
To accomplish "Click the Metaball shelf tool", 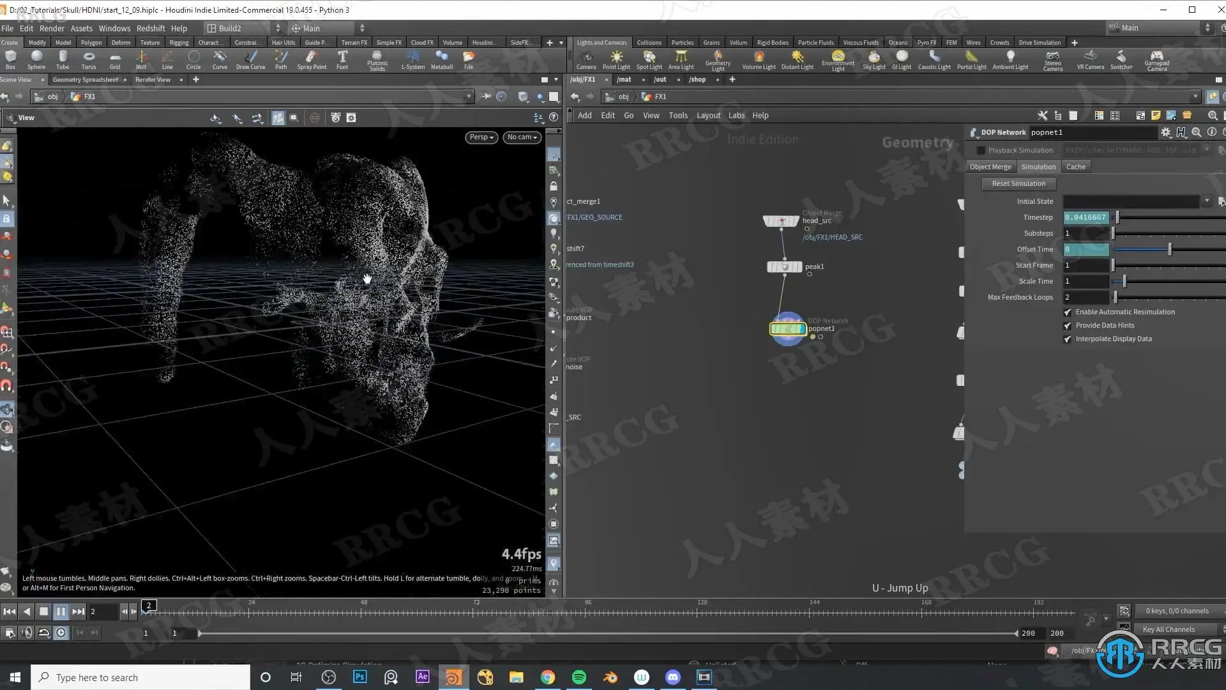I will (x=441, y=59).
